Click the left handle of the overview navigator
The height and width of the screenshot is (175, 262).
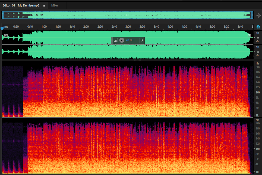click(3, 15)
